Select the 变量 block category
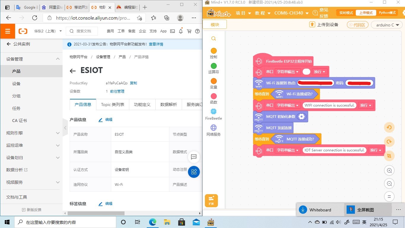 [213, 83]
